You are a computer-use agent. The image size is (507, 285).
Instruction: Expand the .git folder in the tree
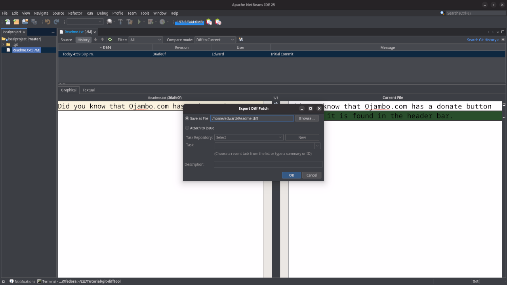pos(3,44)
